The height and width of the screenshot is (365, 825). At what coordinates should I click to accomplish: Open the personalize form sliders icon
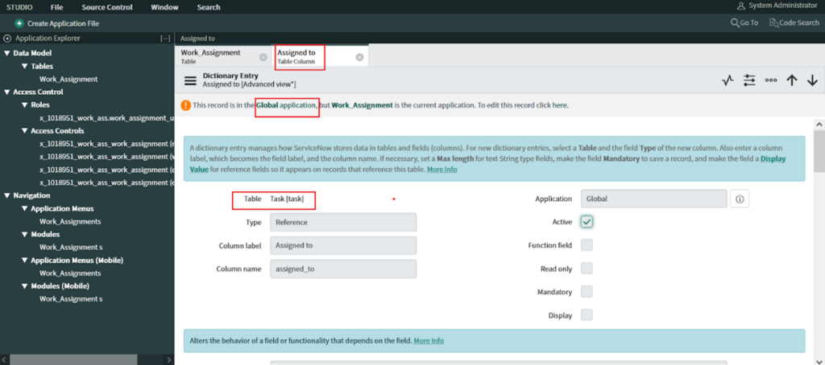tap(749, 80)
